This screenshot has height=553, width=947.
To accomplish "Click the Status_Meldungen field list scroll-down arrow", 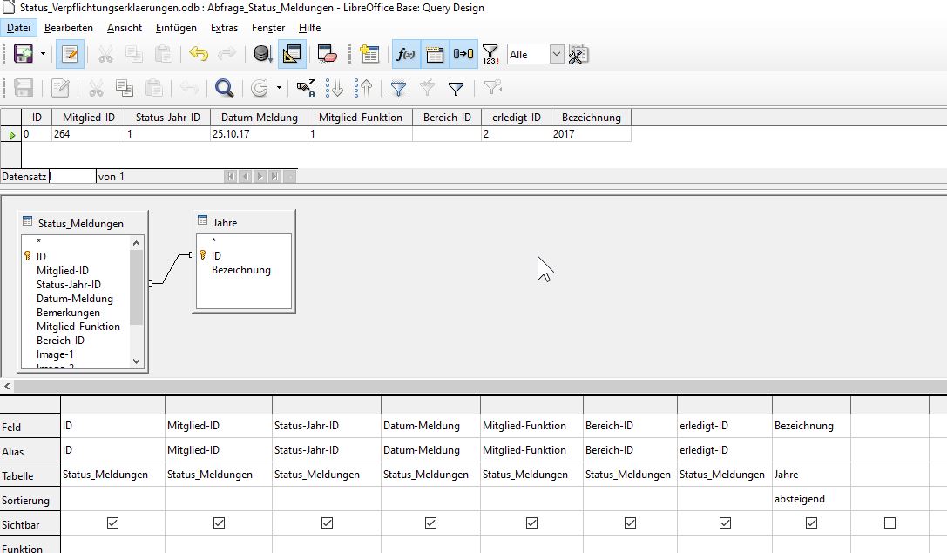I will pos(137,361).
